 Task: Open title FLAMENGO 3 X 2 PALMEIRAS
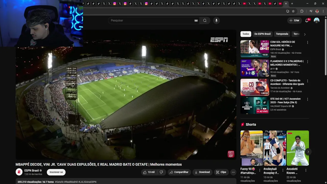tap(287, 63)
